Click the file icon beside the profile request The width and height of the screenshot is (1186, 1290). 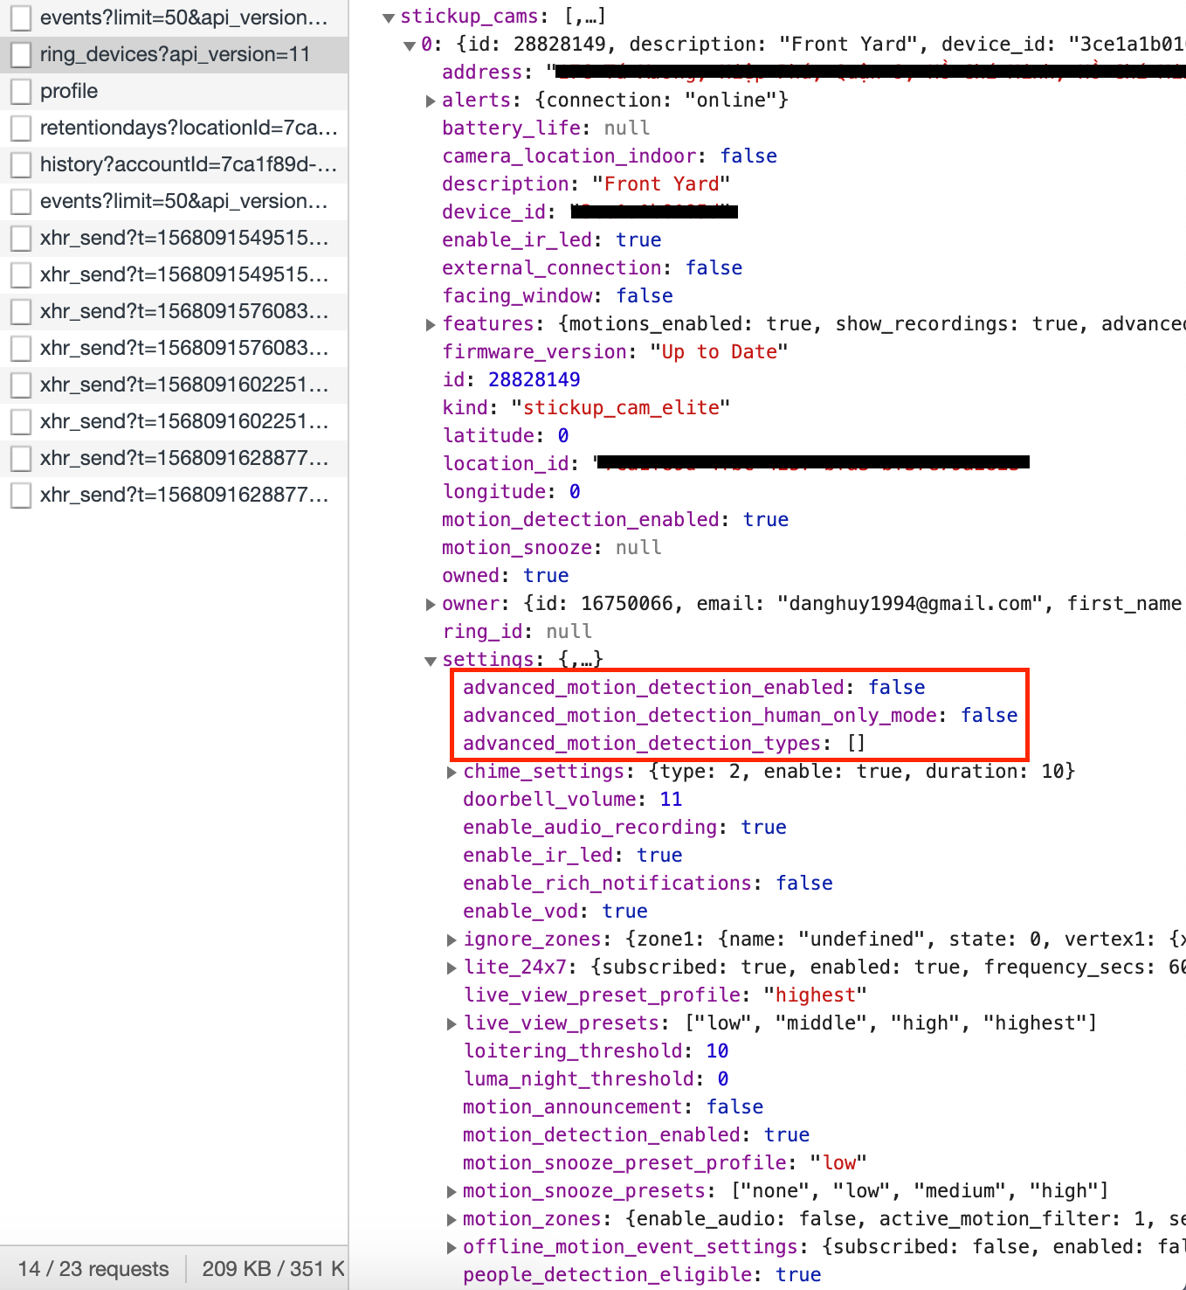pos(21,91)
